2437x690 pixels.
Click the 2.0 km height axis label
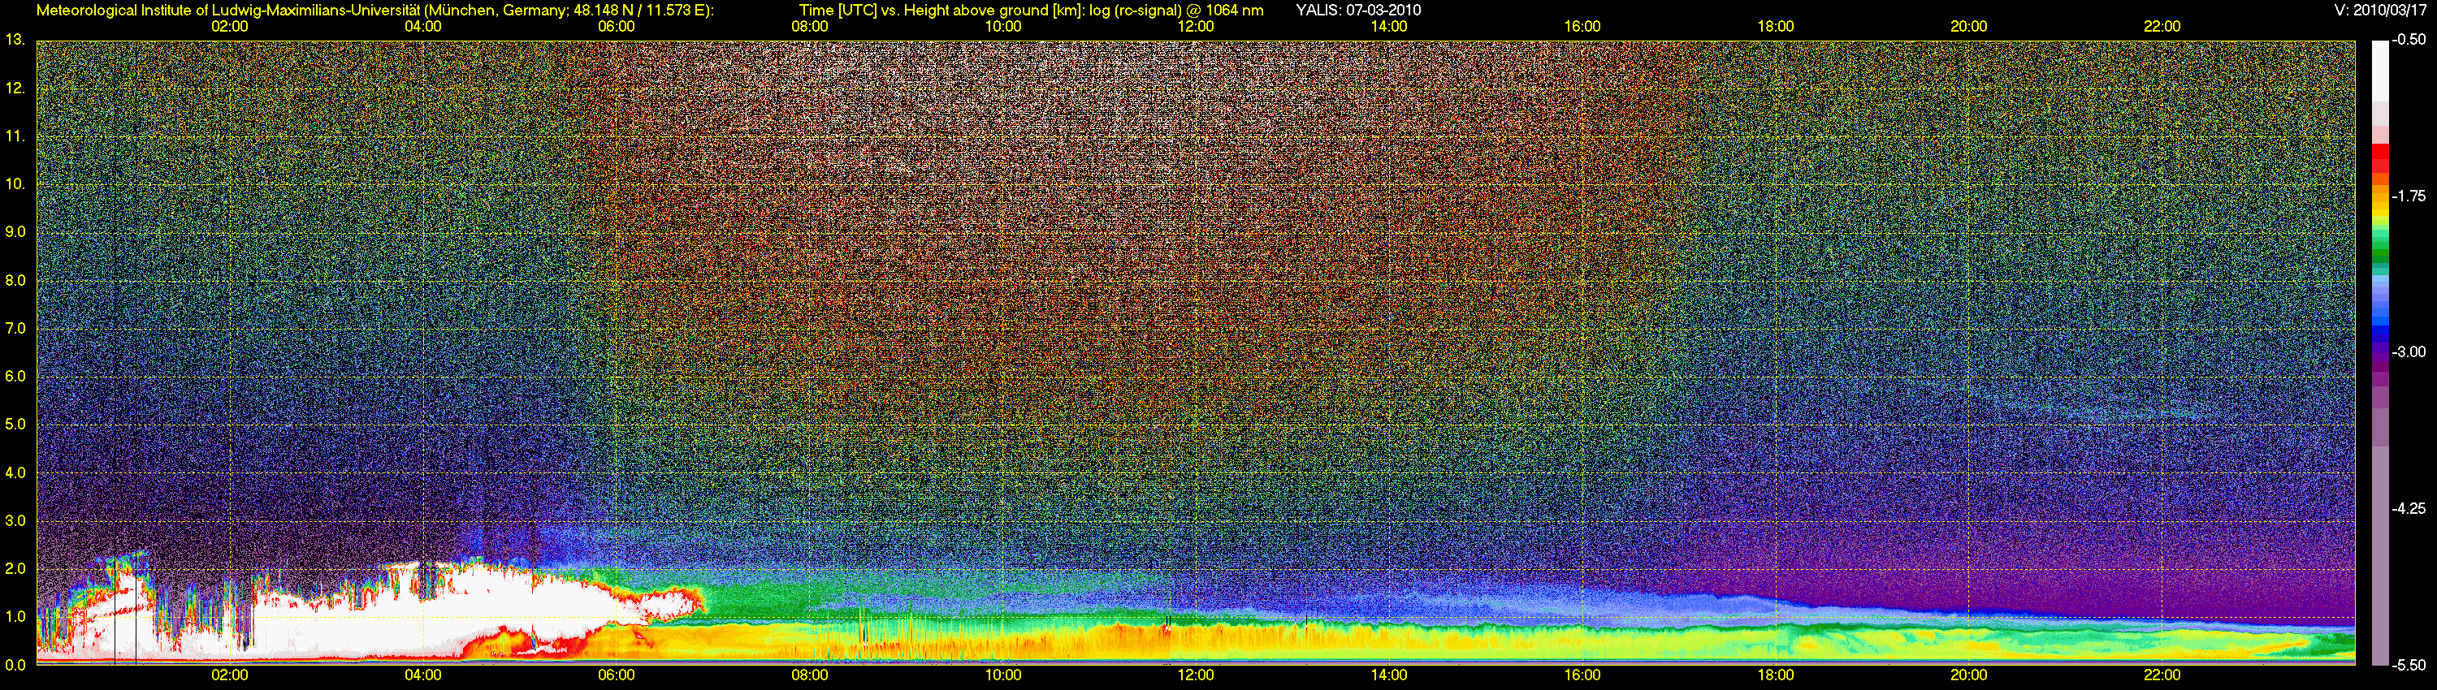(14, 568)
